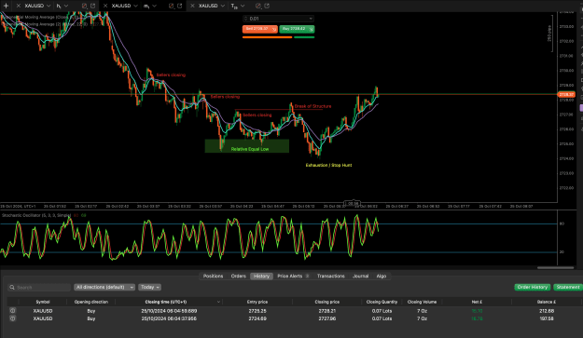
Task: Open symbol dropdown on the T25 chart tab
Action: tap(222, 6)
